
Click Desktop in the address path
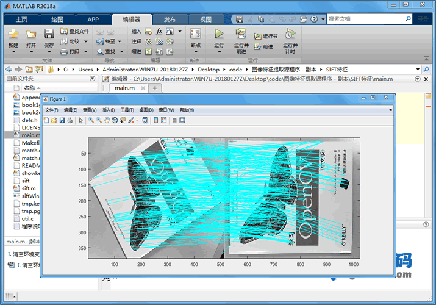[x=209, y=70]
